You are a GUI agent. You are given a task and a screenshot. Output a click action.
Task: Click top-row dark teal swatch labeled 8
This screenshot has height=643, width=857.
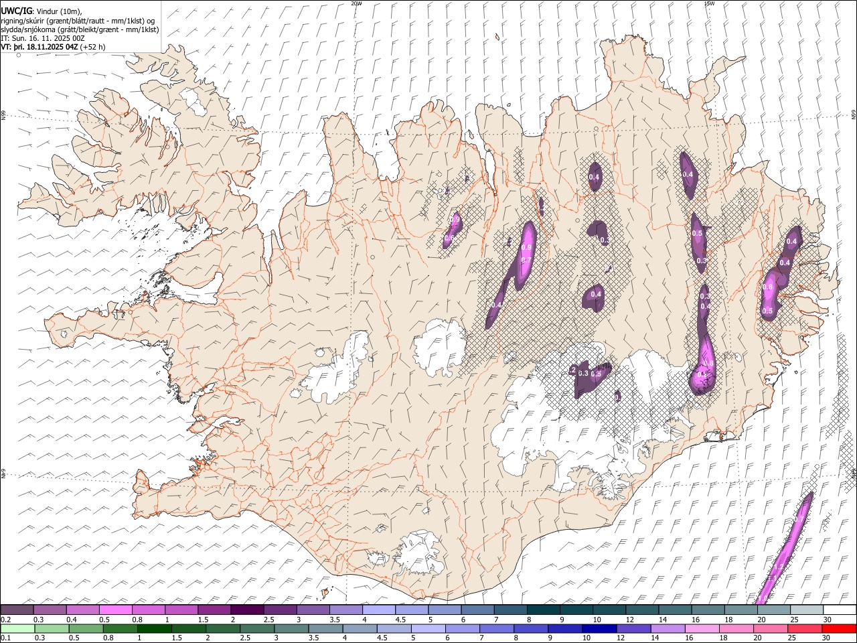544,610
